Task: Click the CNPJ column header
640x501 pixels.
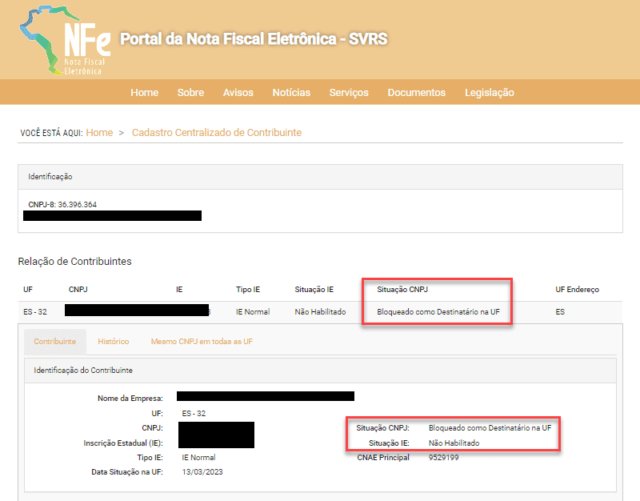Action: pos(78,290)
